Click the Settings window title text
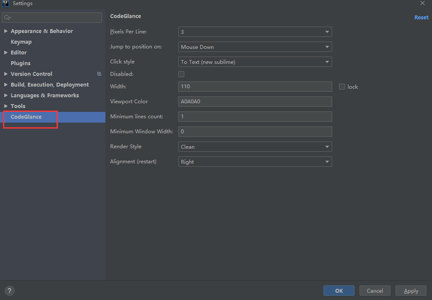 tap(23, 3)
